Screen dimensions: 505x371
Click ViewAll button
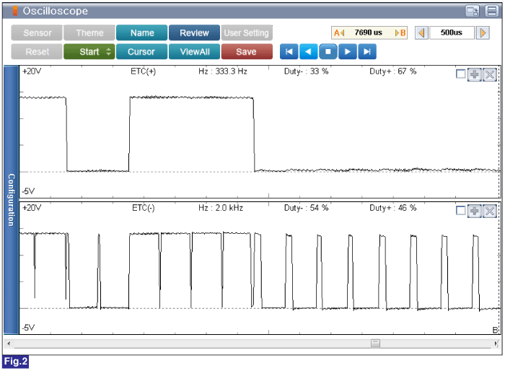coord(194,51)
